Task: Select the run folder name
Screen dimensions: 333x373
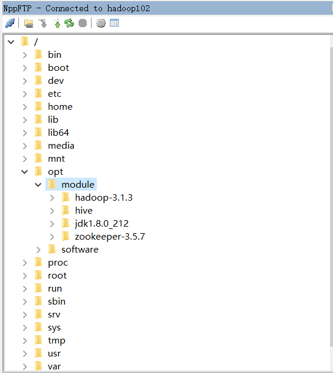Action: 55,289
